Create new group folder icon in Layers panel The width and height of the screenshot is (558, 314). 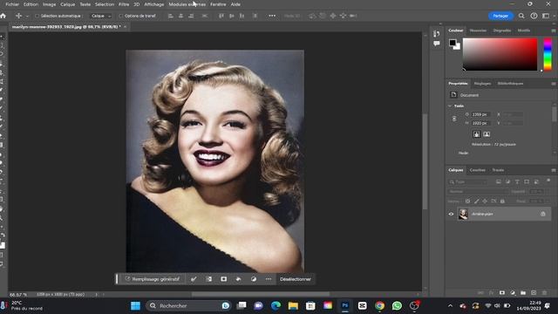[x=523, y=293]
